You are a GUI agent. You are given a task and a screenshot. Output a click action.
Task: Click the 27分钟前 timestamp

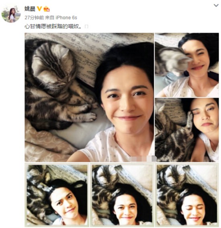[34, 18]
